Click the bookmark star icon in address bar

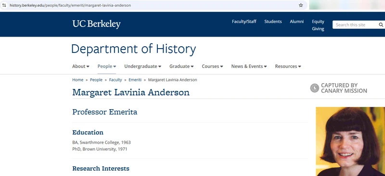(301, 5)
